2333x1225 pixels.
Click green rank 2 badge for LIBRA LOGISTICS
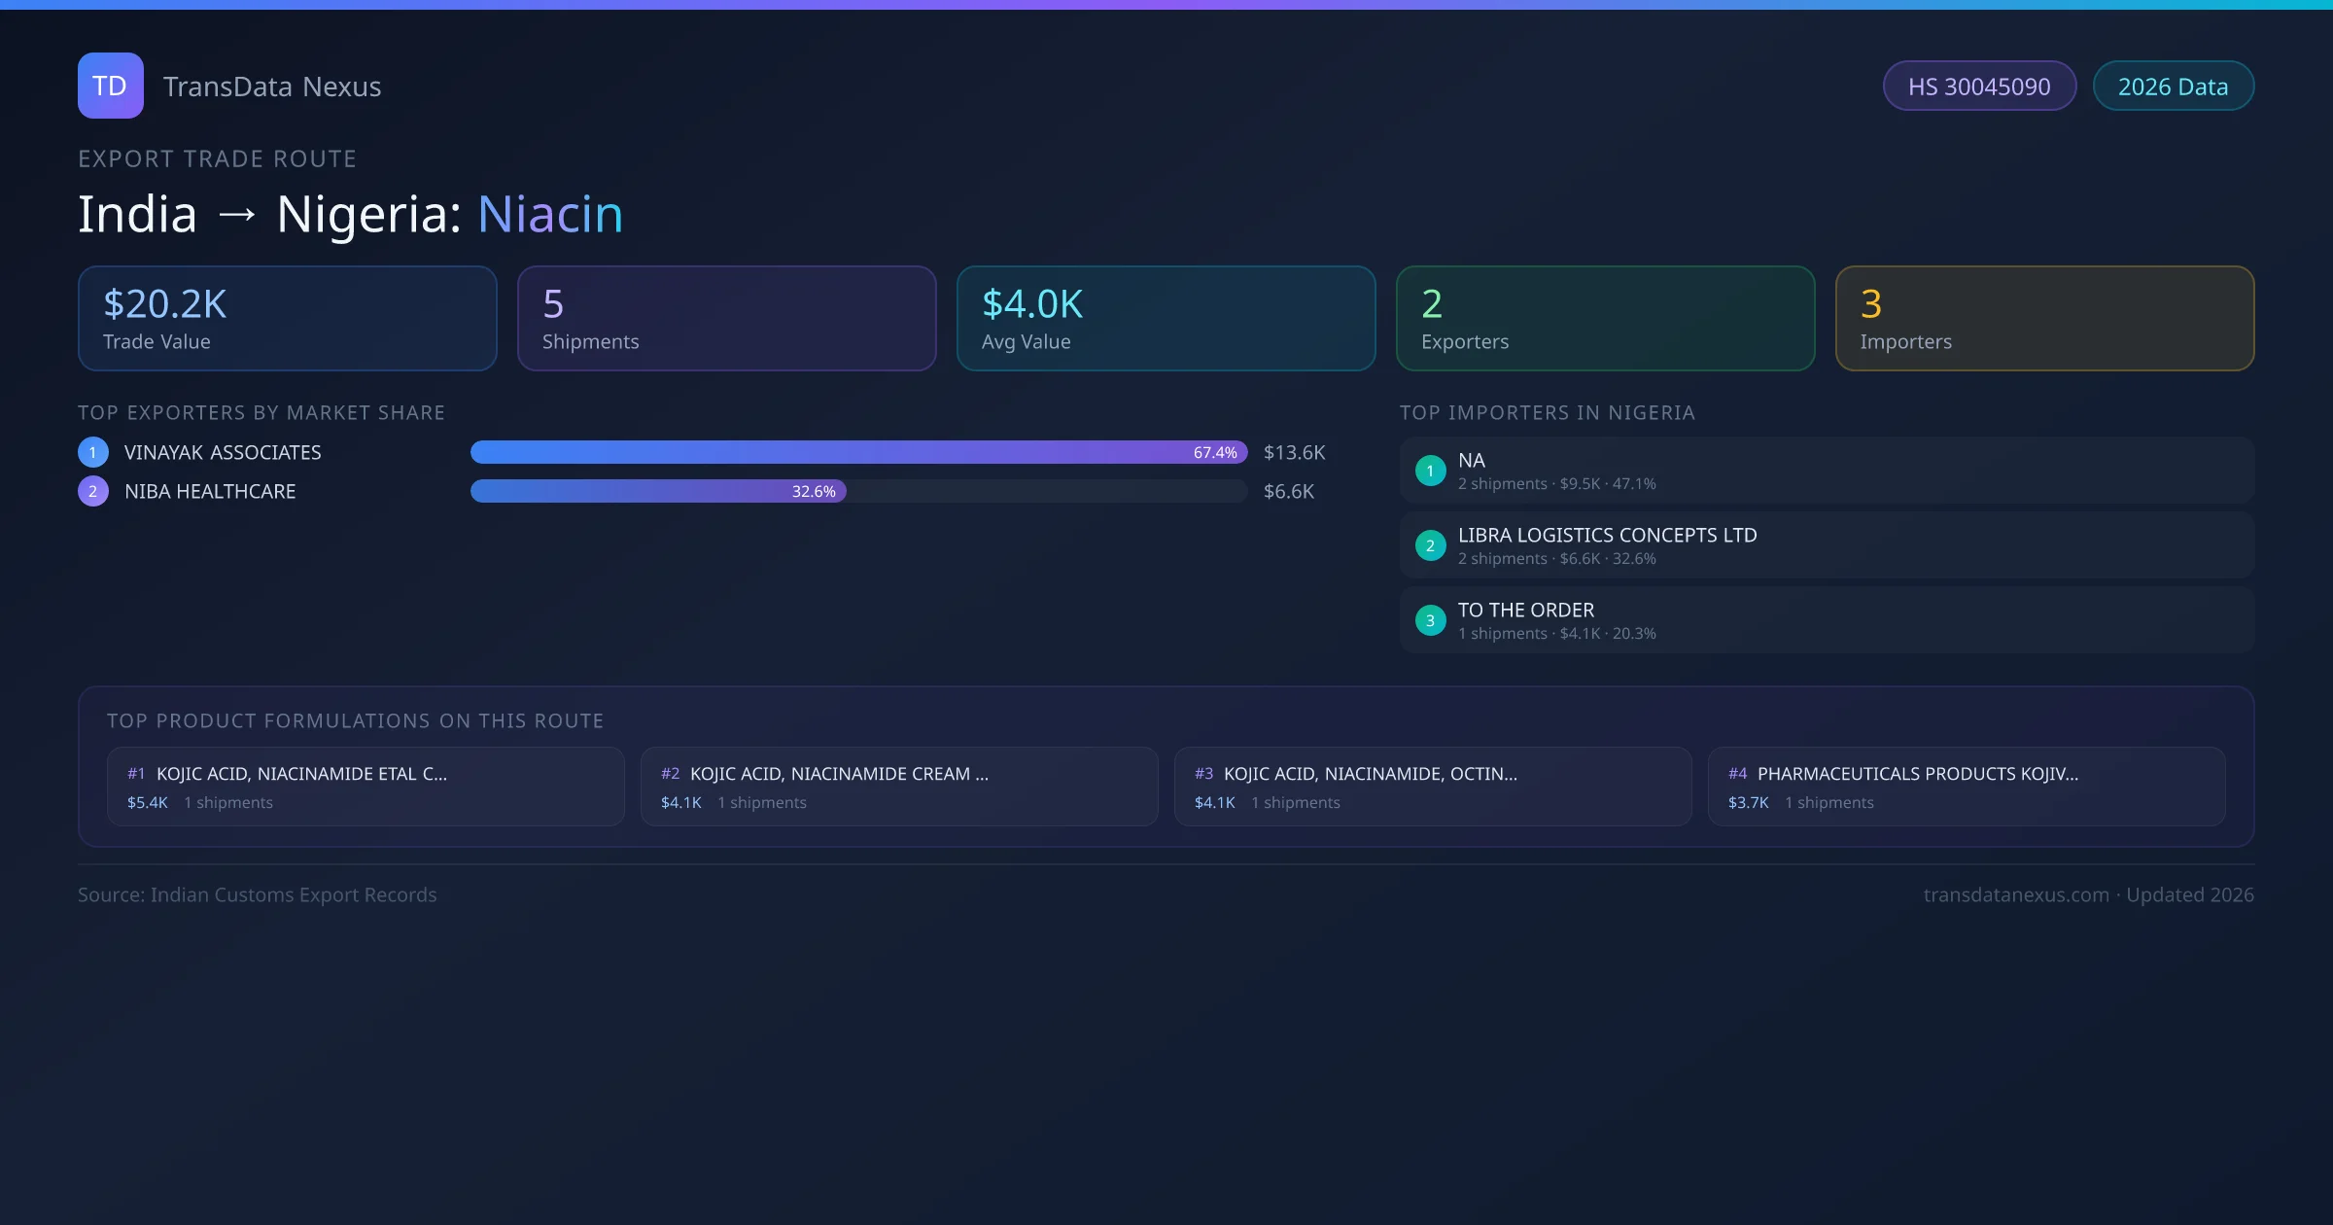(1430, 545)
